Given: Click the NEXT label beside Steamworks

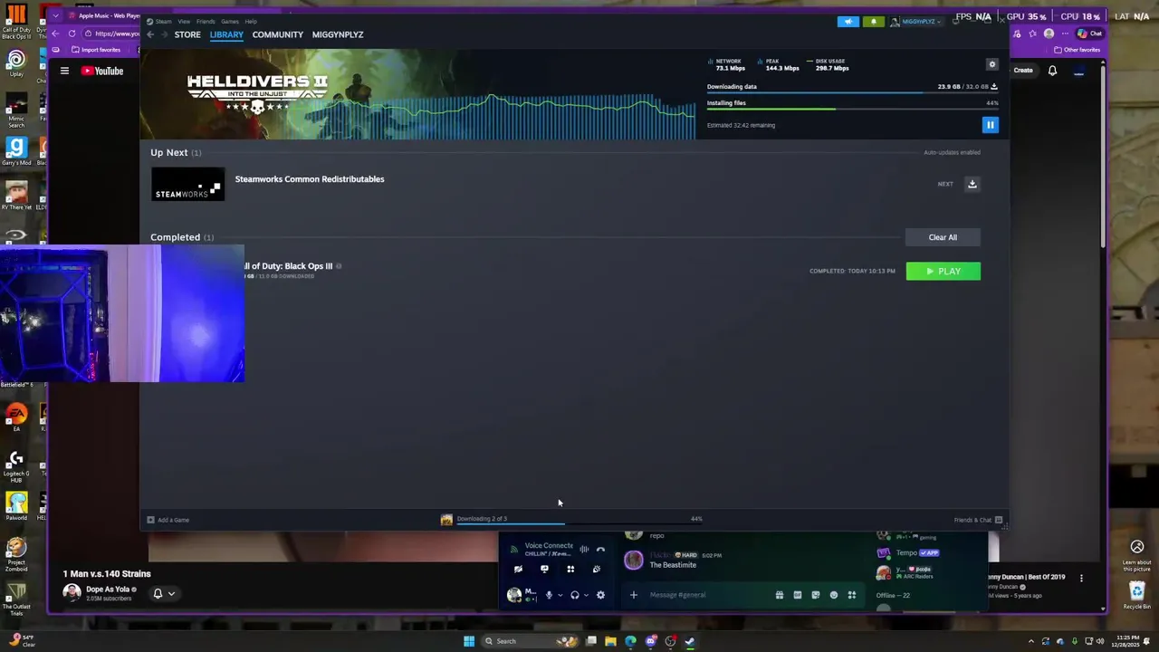Looking at the screenshot, I should 945,184.
